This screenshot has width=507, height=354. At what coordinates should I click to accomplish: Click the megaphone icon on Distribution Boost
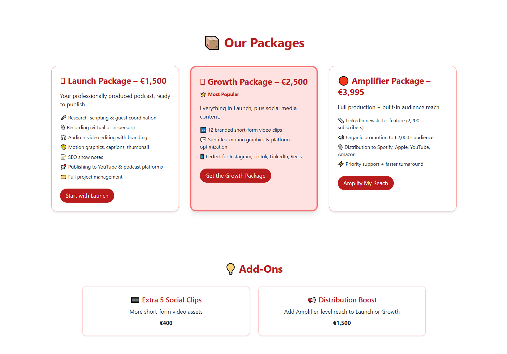click(x=312, y=300)
